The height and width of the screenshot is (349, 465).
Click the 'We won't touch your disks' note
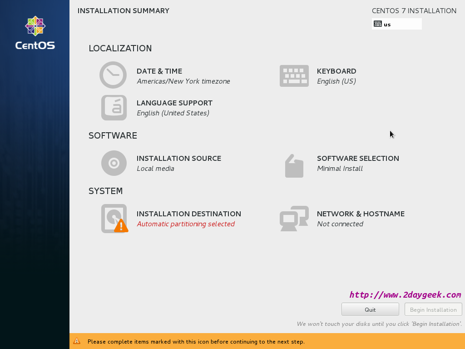[x=379, y=324]
